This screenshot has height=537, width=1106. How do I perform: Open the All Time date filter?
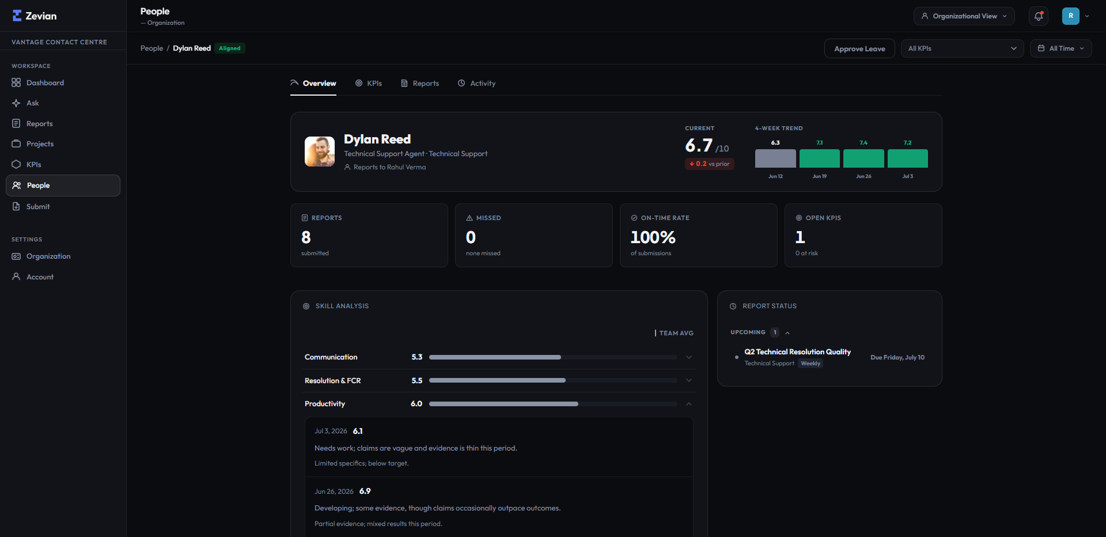click(x=1060, y=48)
